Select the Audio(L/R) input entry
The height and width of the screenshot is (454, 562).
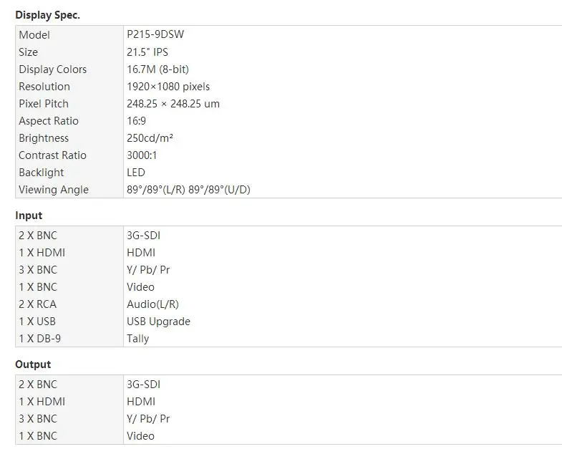click(152, 304)
